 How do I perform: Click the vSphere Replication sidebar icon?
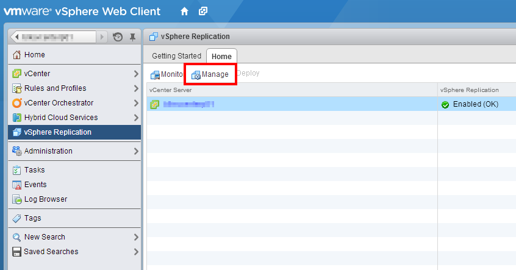pos(17,132)
